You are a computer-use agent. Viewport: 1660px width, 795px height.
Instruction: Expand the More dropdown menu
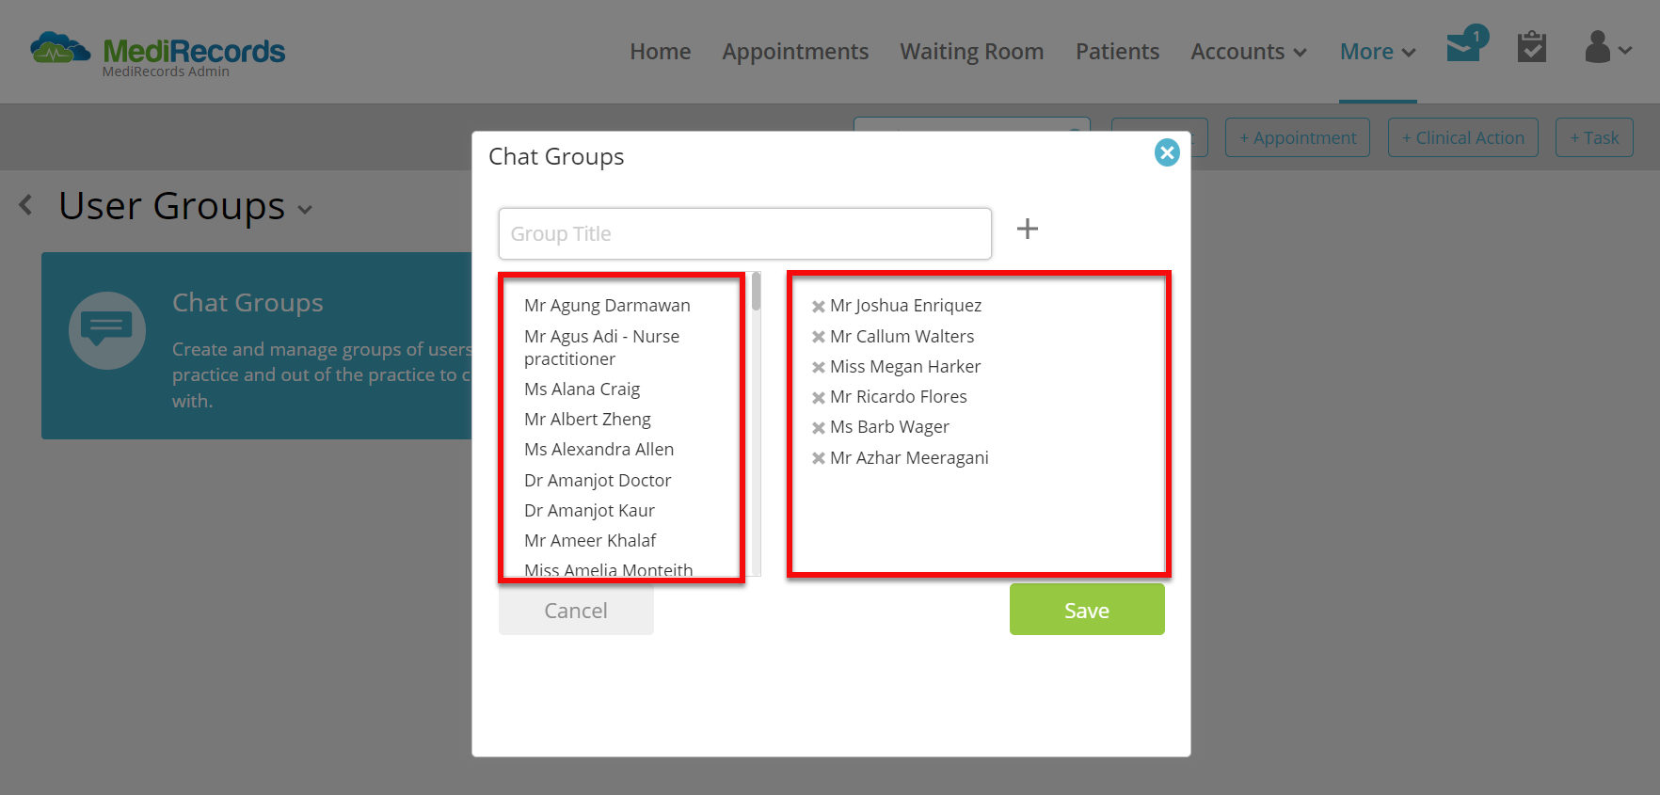coord(1378,52)
